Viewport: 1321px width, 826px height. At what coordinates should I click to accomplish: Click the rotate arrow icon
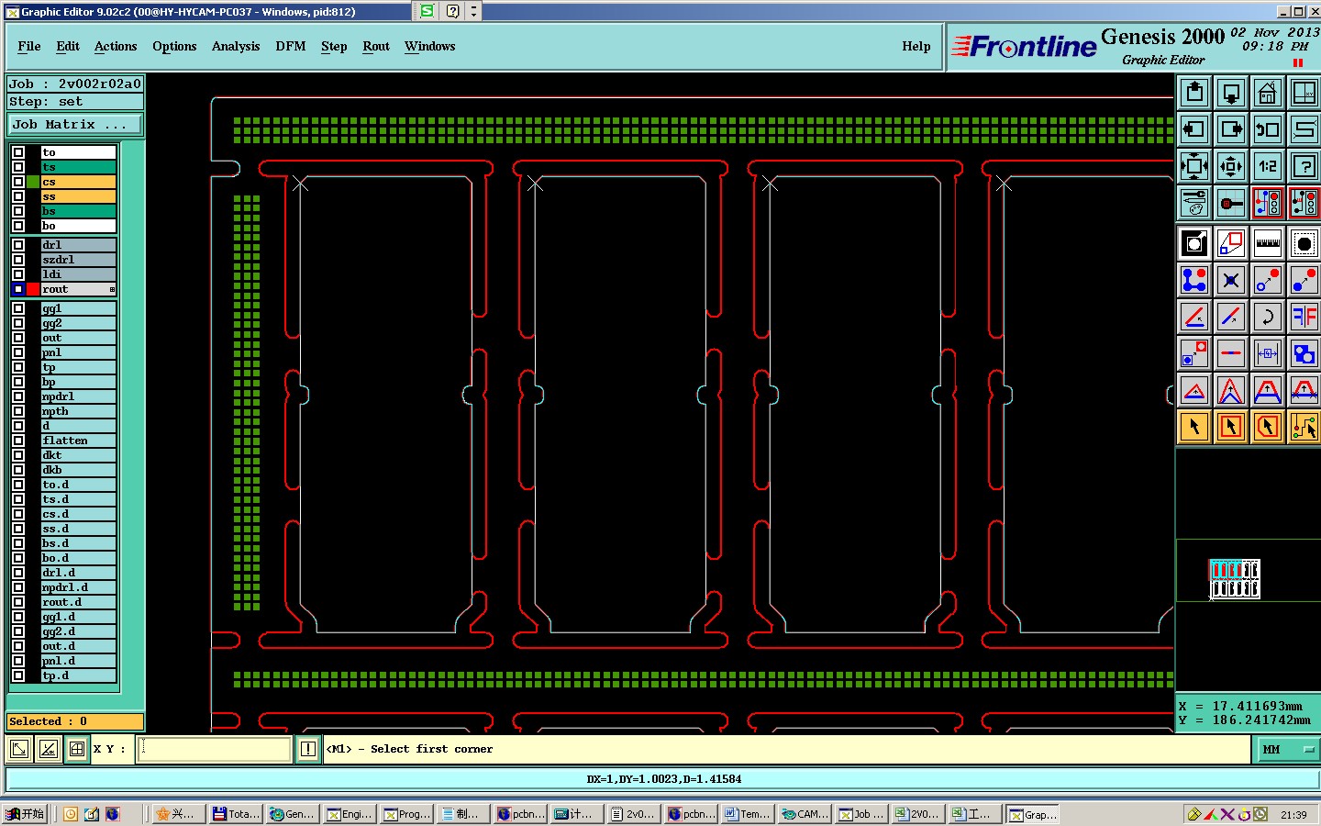[x=1268, y=317]
